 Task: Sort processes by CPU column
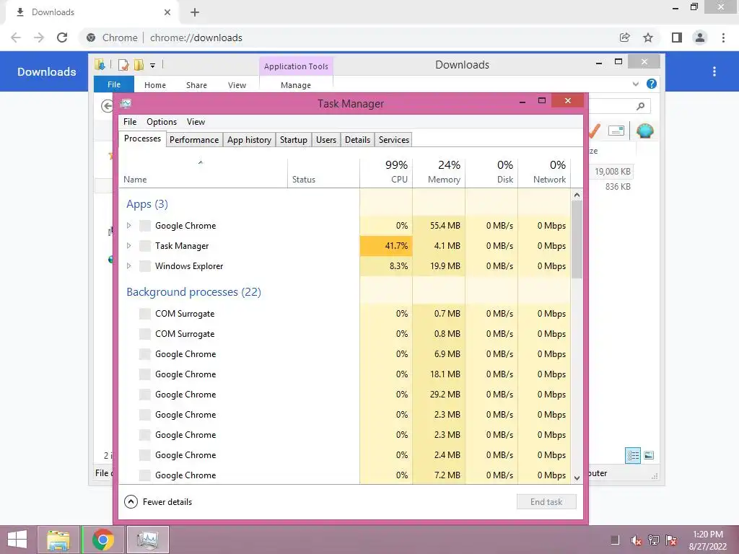point(386,172)
